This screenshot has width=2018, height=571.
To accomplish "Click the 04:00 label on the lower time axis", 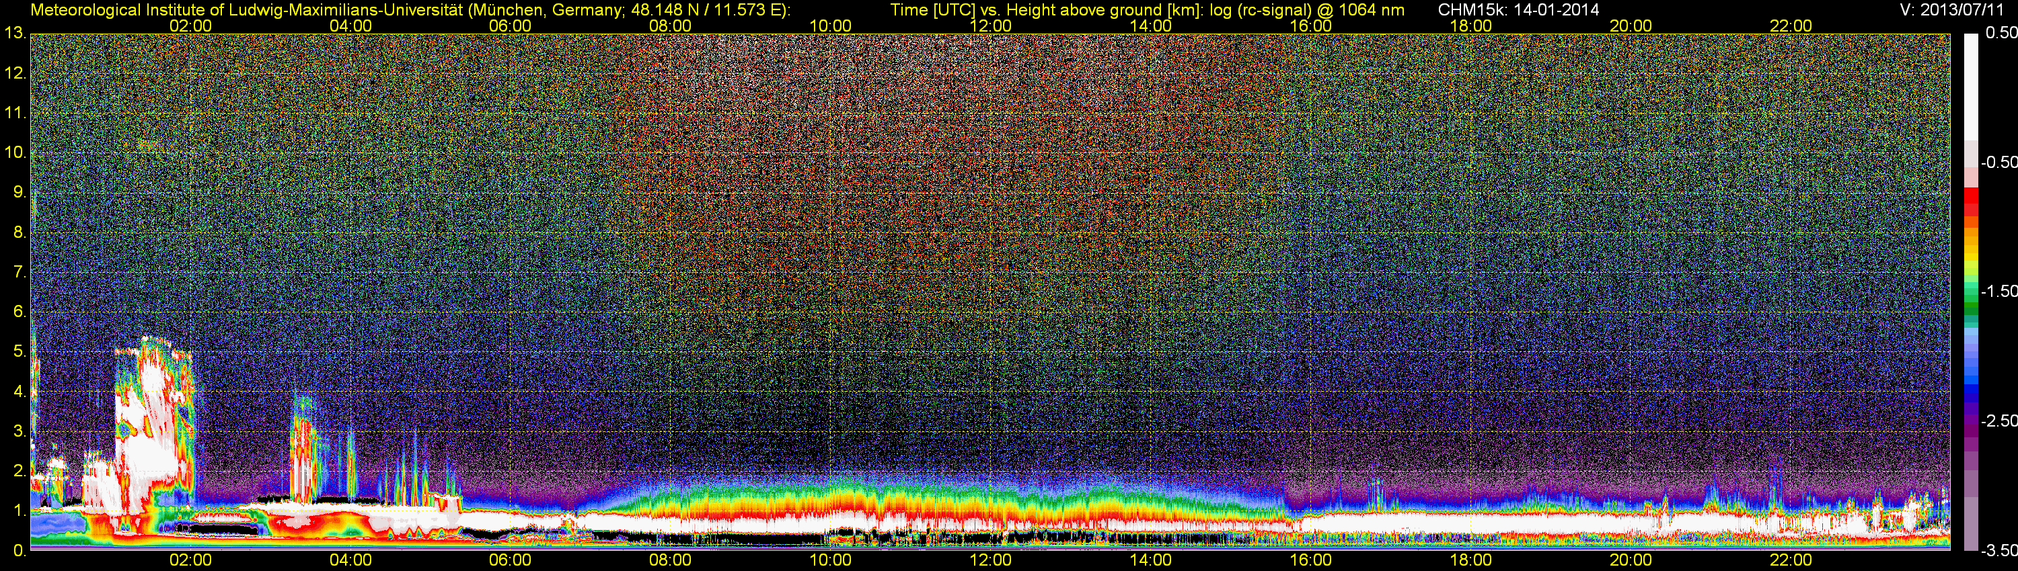I will 350,560.
